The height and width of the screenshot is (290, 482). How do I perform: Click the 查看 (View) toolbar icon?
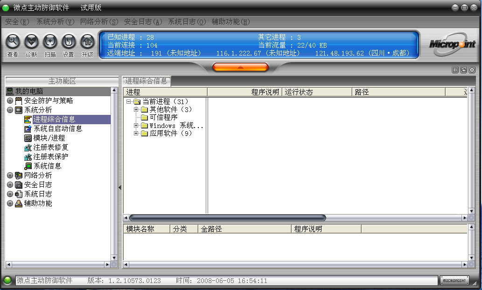pos(13,42)
